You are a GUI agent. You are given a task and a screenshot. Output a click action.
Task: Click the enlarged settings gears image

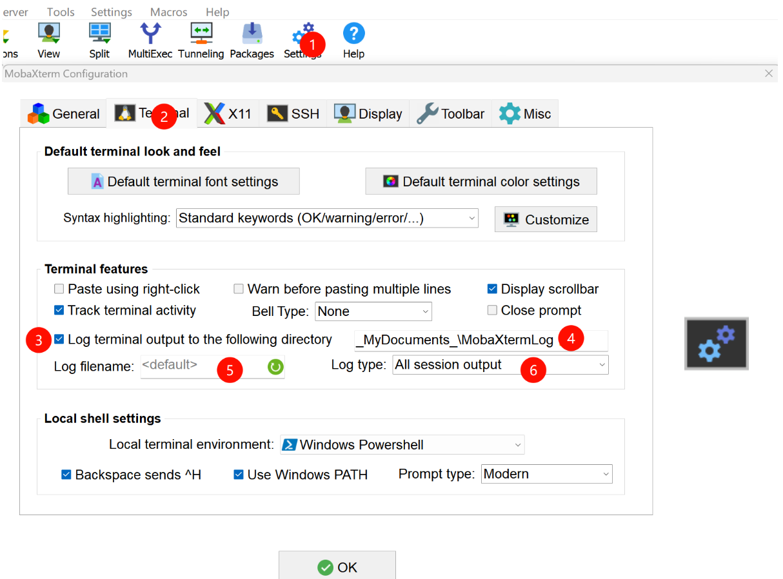[x=717, y=343]
